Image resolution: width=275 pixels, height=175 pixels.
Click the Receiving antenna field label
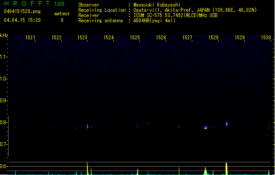coord(101,21)
